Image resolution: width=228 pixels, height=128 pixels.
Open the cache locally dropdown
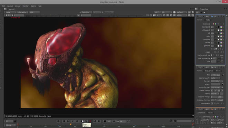click(215, 78)
